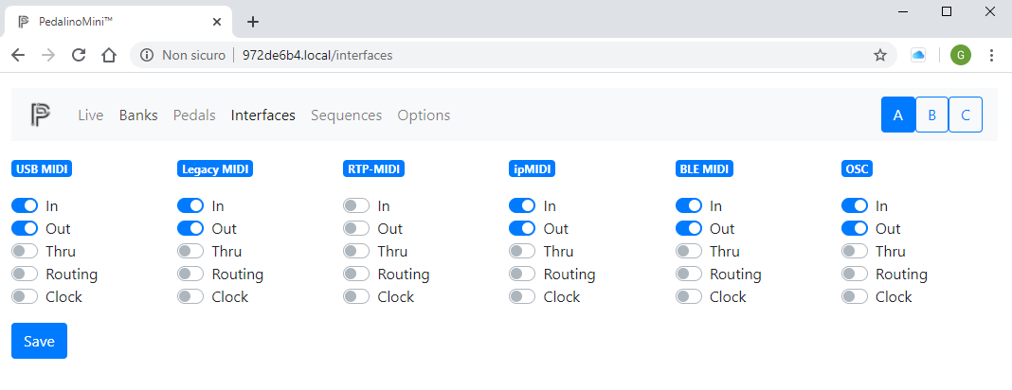
Task: Disable ipMIDI In switch
Action: (522, 205)
